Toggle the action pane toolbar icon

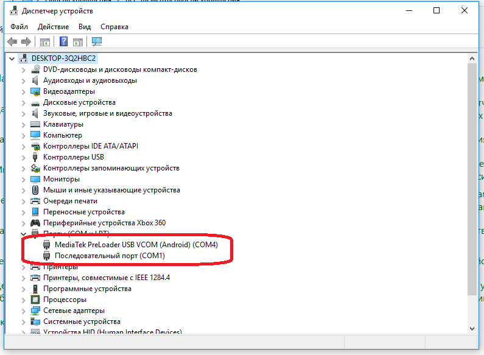(x=78, y=42)
